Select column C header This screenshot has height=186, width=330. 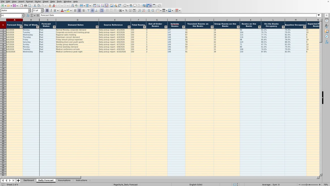tap(48, 20)
